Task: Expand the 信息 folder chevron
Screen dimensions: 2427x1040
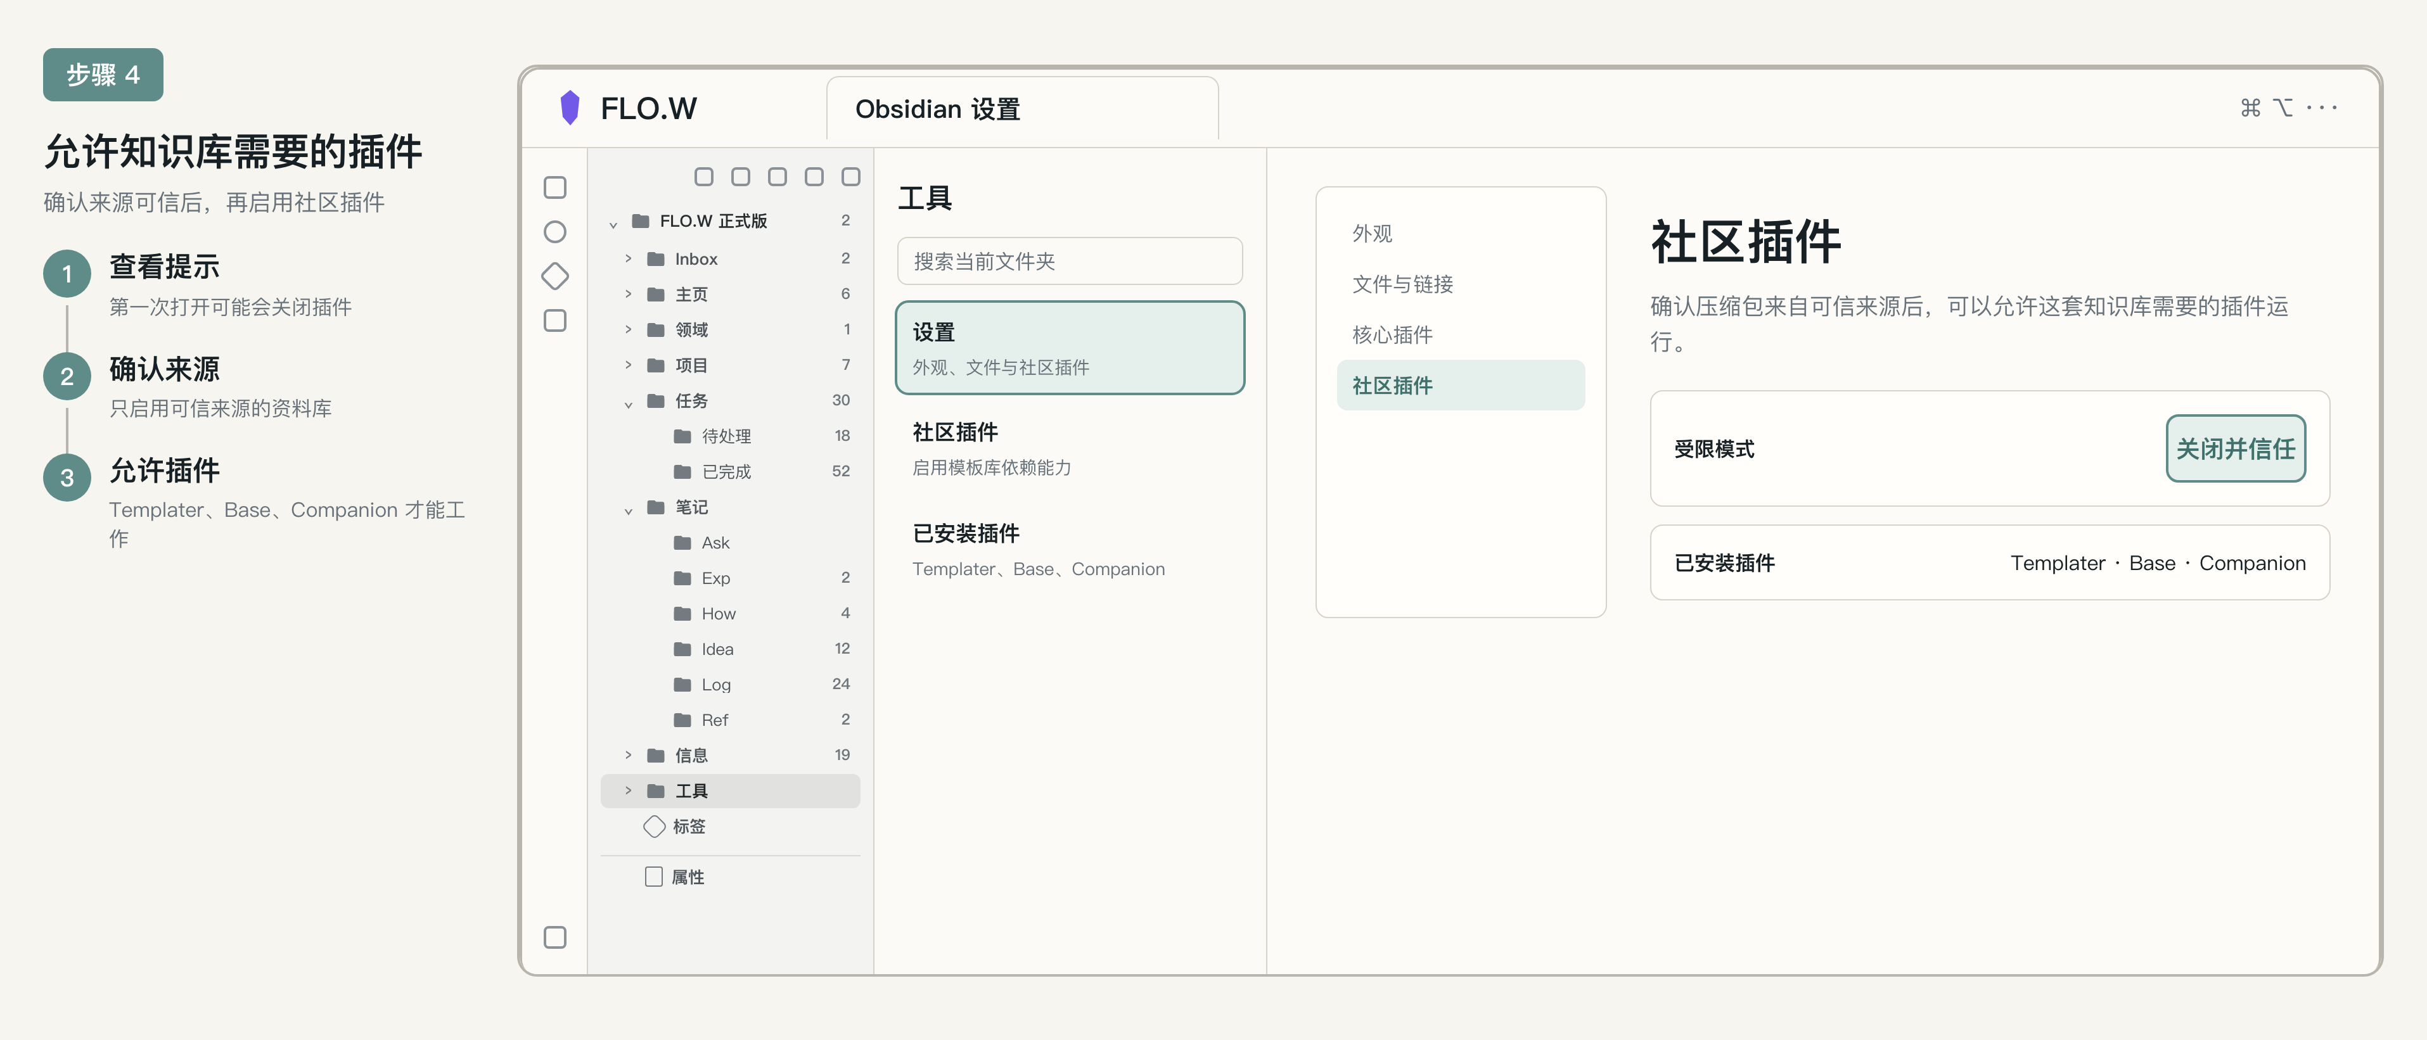Action: pos(629,754)
